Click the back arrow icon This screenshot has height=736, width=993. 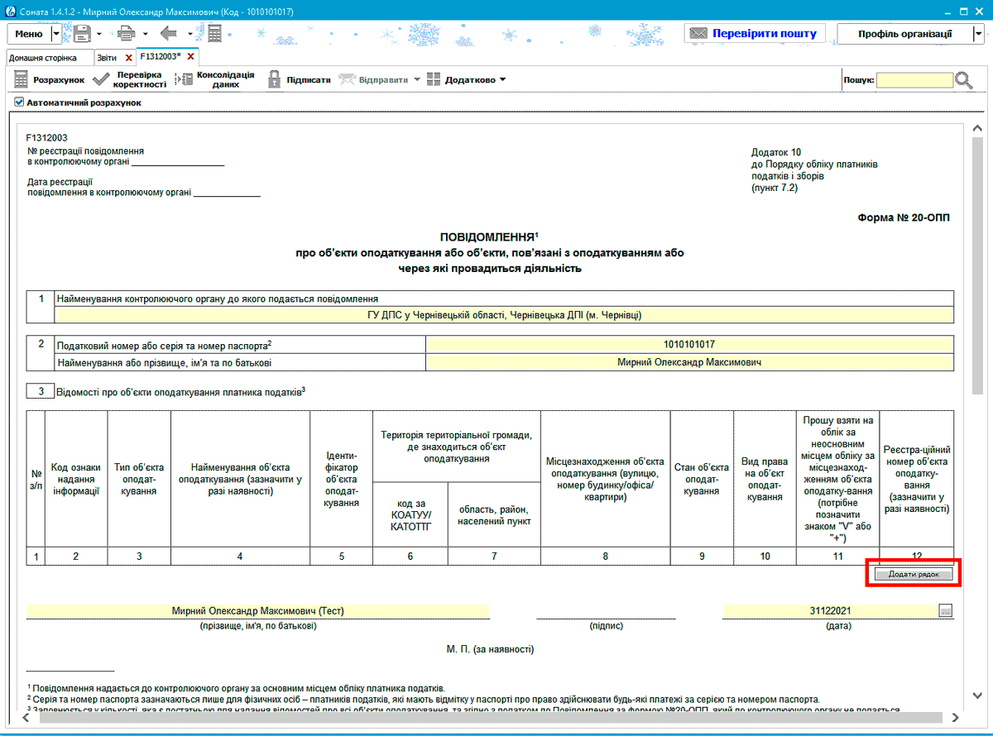point(170,34)
